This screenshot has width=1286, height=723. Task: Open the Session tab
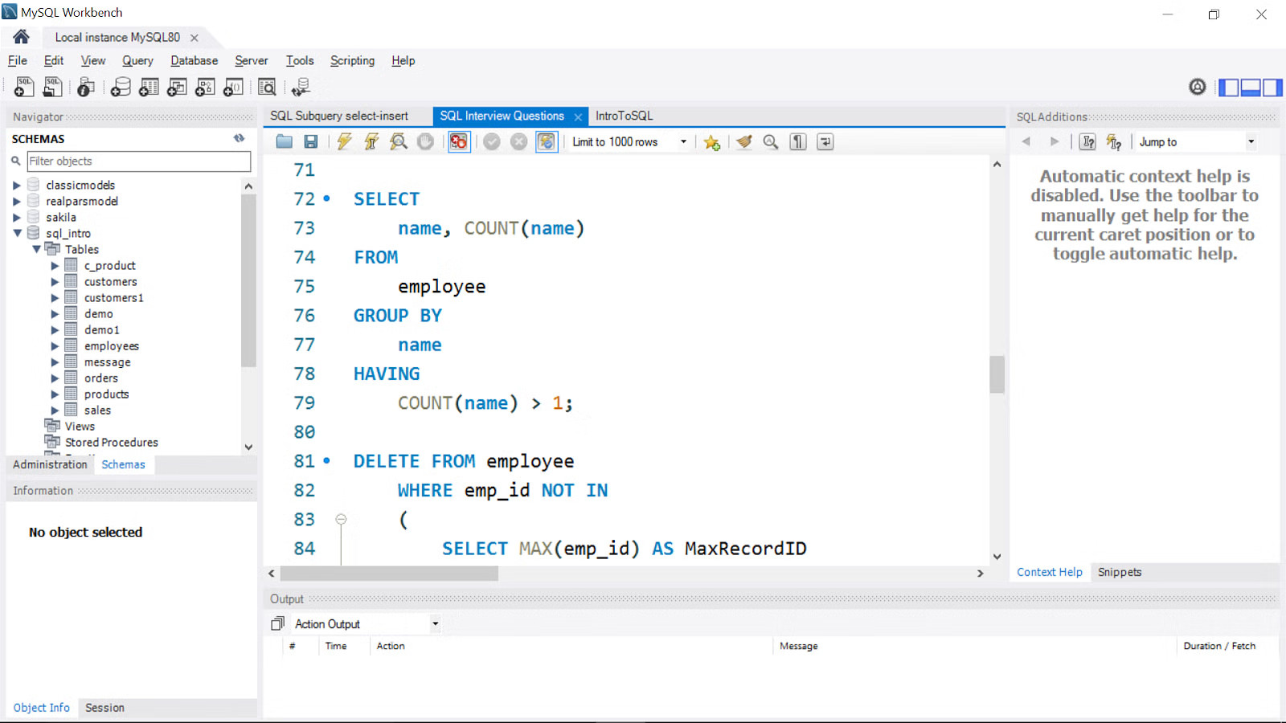(104, 708)
